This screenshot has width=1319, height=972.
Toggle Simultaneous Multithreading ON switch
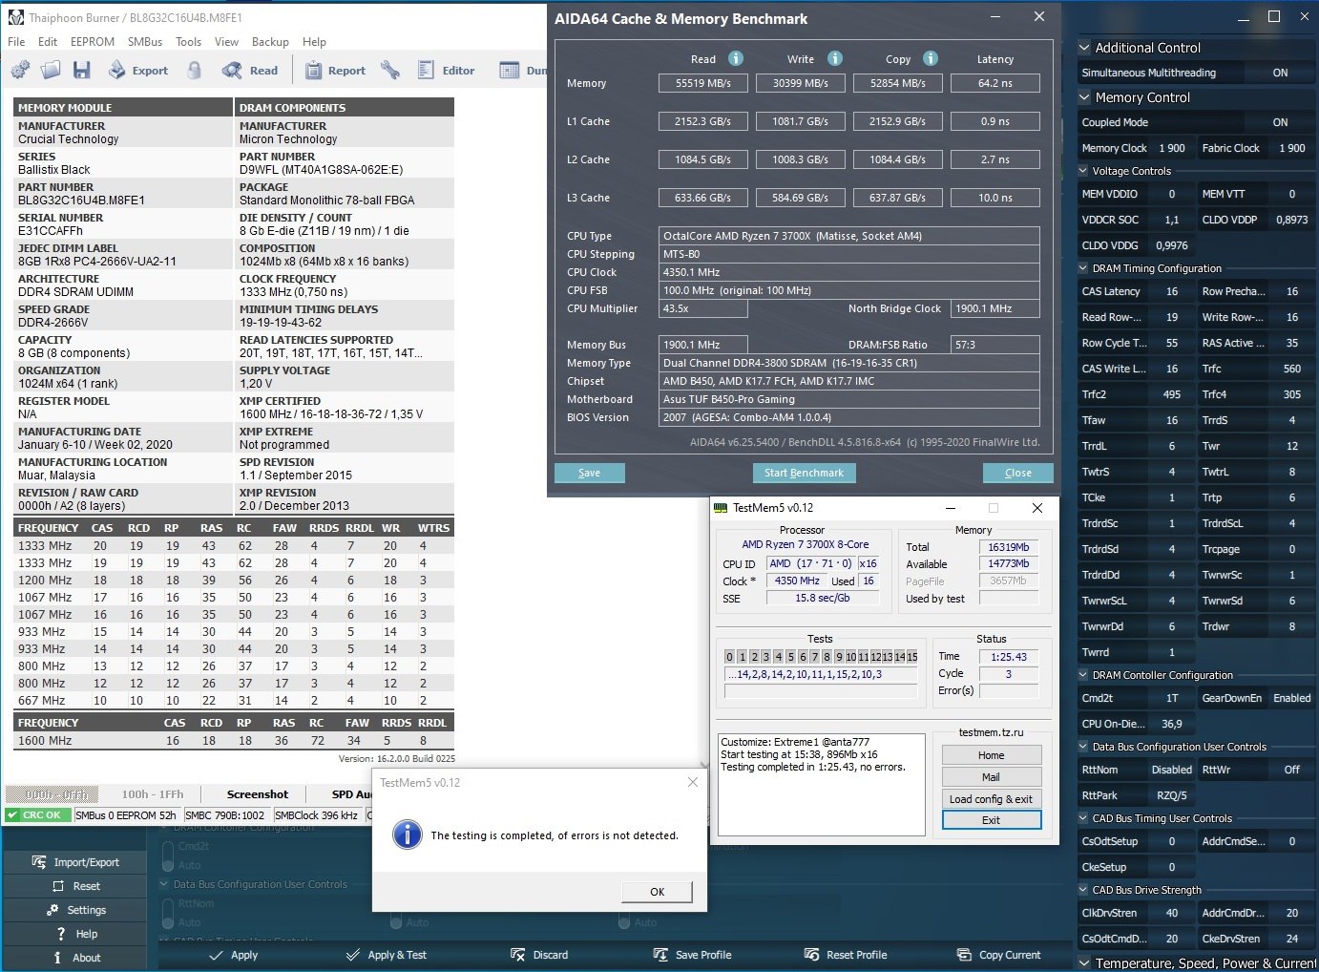(x=1280, y=73)
